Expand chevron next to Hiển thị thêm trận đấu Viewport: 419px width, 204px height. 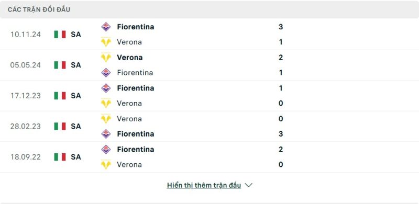tap(248, 185)
